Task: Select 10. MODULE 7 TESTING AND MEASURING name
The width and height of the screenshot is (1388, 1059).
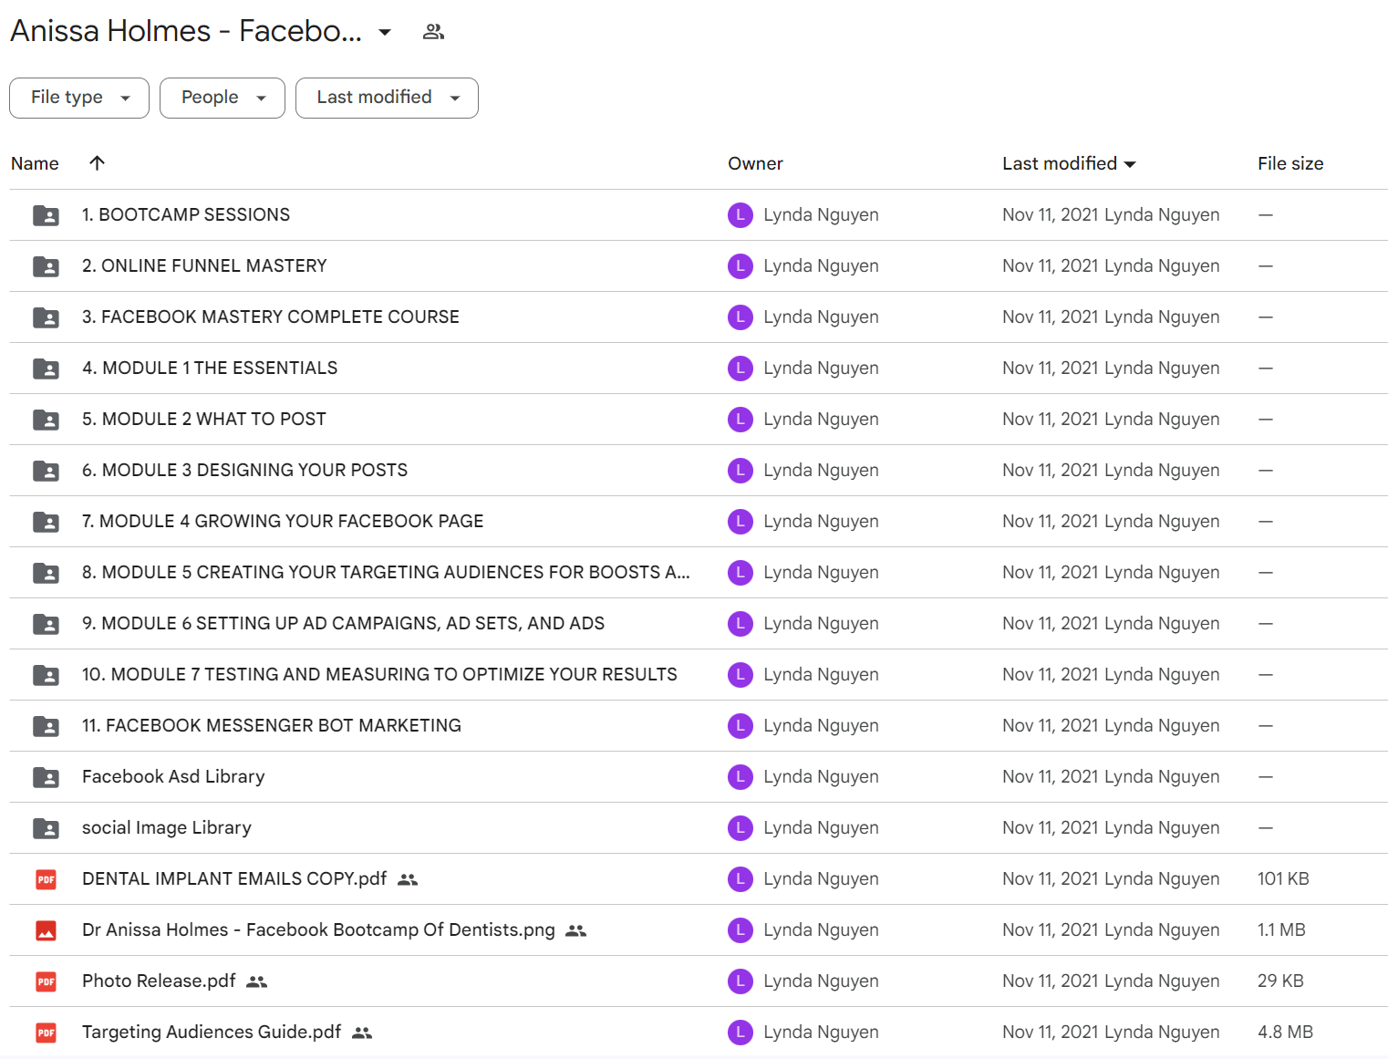Action: [x=379, y=674]
